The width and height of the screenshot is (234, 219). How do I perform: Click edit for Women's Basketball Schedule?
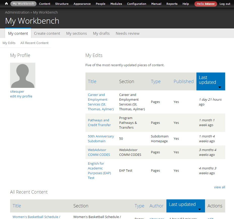(x=210, y=218)
